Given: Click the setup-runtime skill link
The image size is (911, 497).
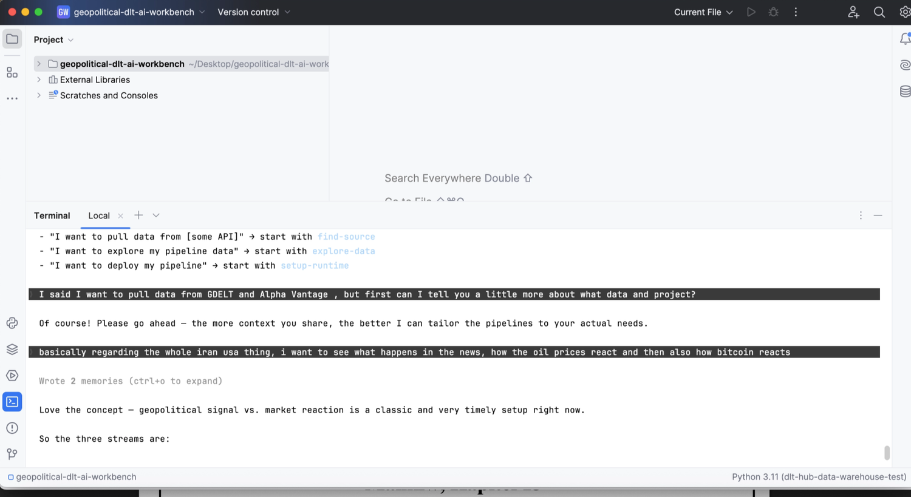Looking at the screenshot, I should click(315, 266).
